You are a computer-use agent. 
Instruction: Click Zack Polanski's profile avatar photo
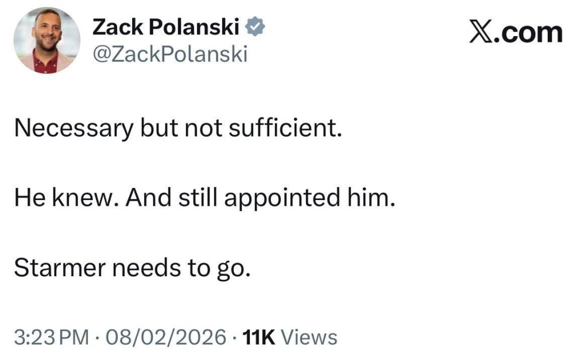47,40
